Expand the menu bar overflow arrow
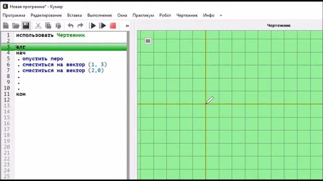Image resolution: width=323 pixels, height=181 pixels. (221, 16)
